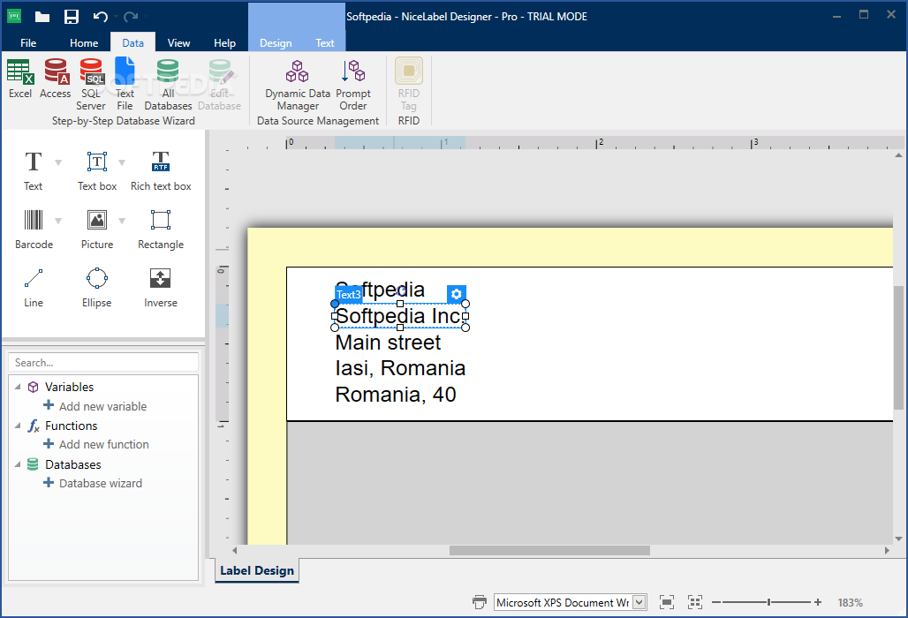Select the 'Main street' text object
The width and height of the screenshot is (908, 618).
click(388, 343)
